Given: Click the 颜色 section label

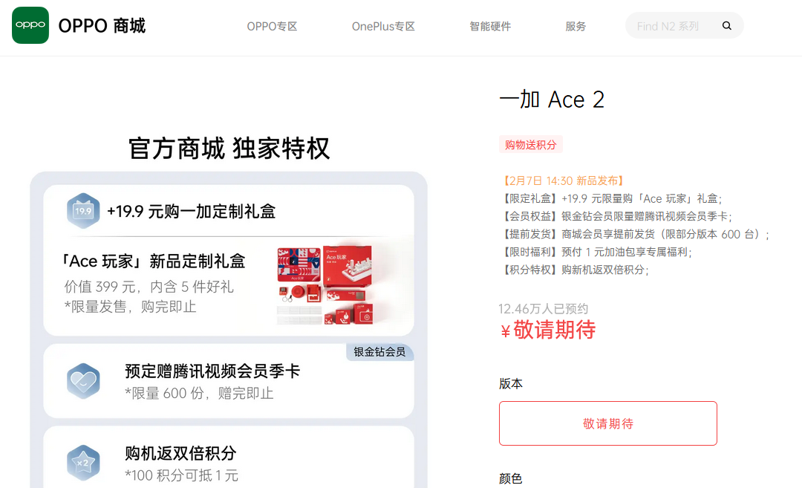Looking at the screenshot, I should [x=511, y=479].
